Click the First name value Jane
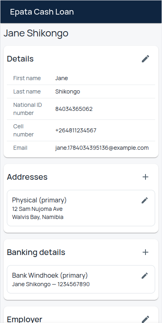Viewport: 162px width, 323px height. pyautogui.click(x=62, y=78)
